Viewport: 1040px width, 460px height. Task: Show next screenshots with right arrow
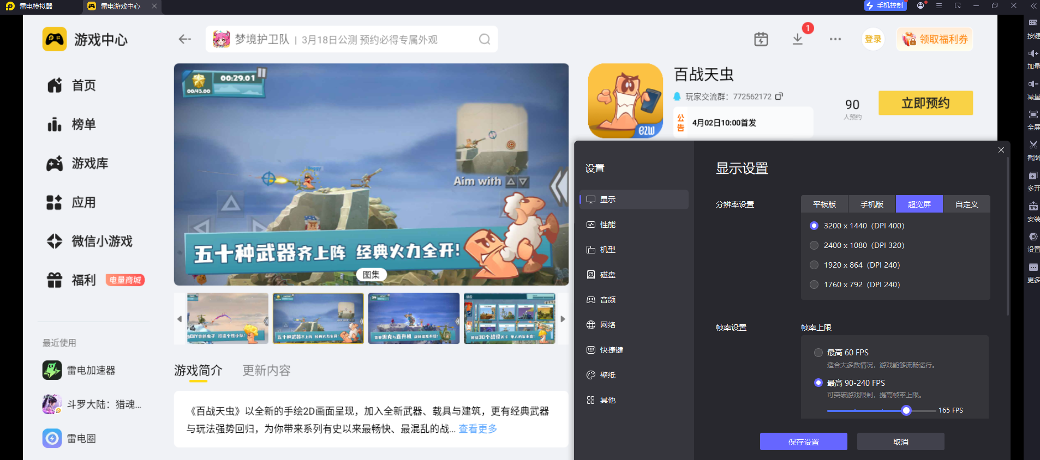563,319
